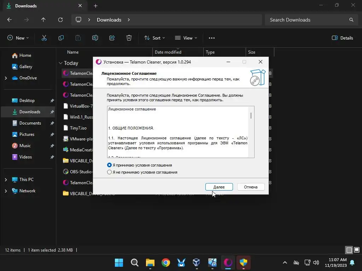Open Home in the navigation pane
The height and width of the screenshot is (271, 362).
click(x=25, y=55)
